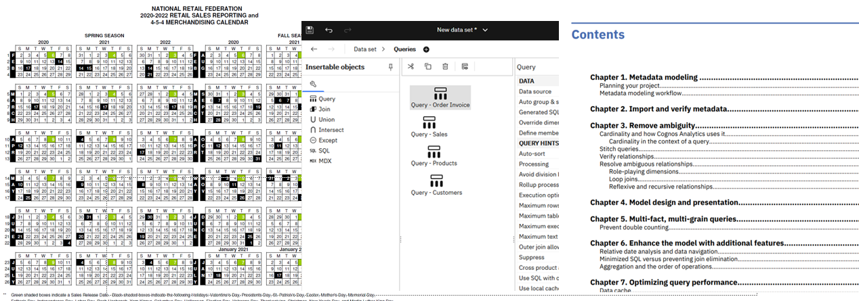
Task: Click the Cross product property
Action: point(539,268)
